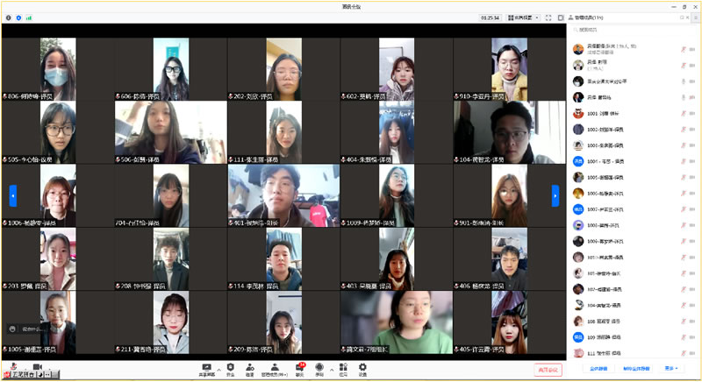Click the meeting info icon at top left
Image resolution: width=702 pixels, height=382 pixels.
9,17
